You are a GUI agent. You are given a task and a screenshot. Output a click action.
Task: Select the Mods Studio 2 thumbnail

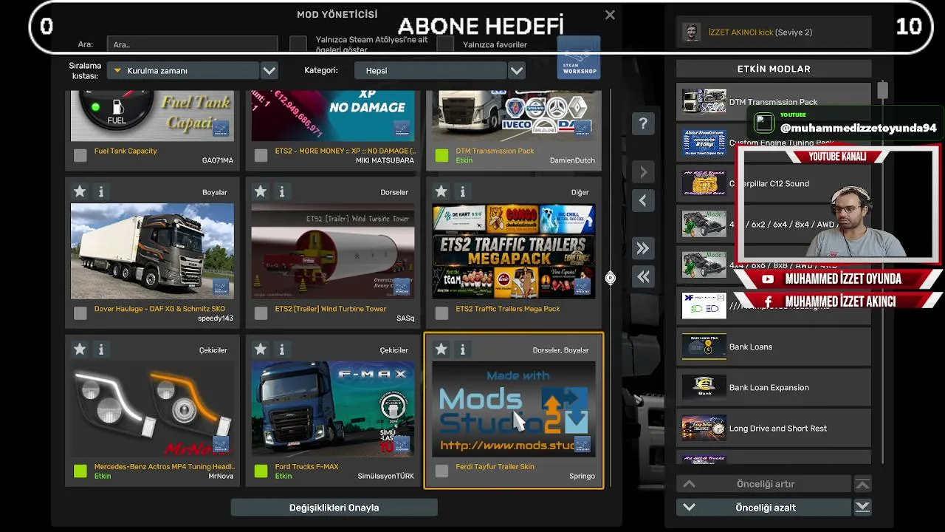pos(514,409)
